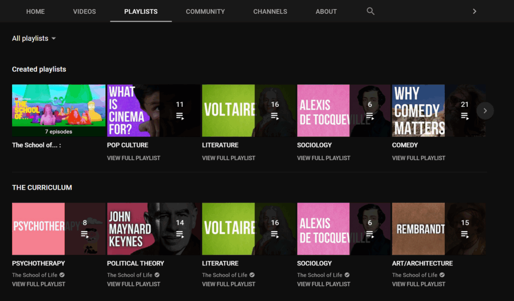This screenshot has width=514, height=301.
Task: Open the Psychotherapy playlist thumbnail
Action: (59, 229)
